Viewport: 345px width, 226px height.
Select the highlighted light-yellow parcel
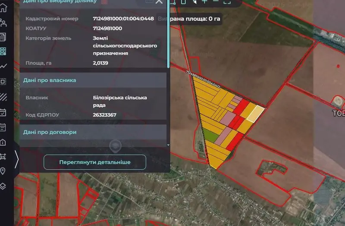click(x=256, y=114)
